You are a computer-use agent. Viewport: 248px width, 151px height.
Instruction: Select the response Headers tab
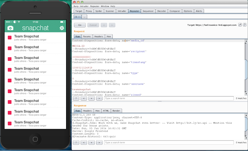tap(87, 111)
